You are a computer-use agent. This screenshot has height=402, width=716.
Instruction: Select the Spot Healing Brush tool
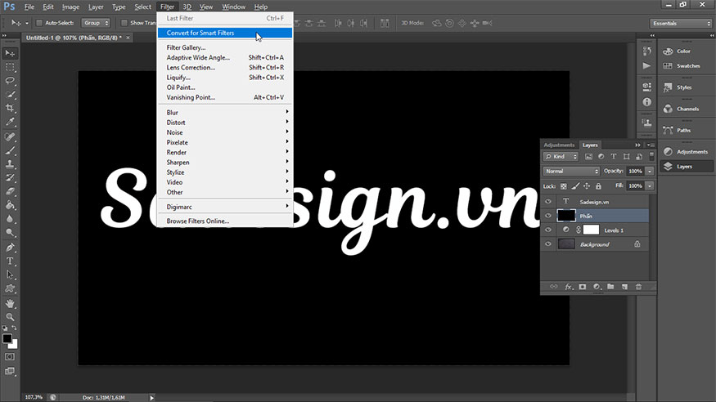10,136
